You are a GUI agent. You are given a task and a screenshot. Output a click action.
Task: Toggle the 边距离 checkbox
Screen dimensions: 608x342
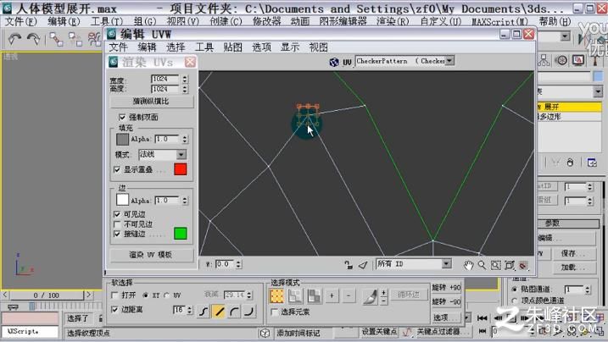(114, 309)
